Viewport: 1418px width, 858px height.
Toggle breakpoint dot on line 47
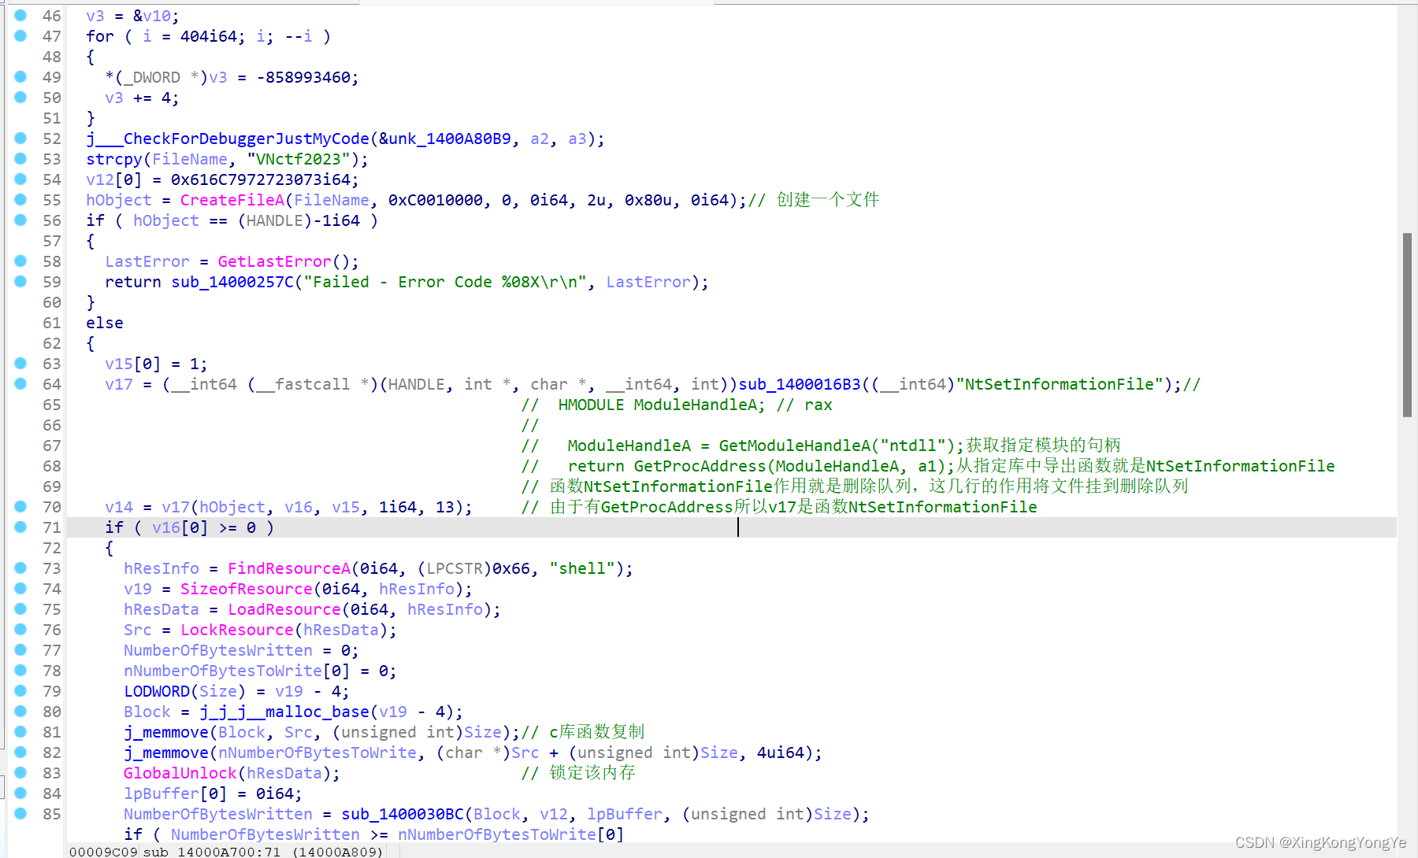click(20, 35)
